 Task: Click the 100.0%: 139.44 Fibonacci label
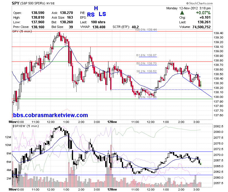coord(146,30)
